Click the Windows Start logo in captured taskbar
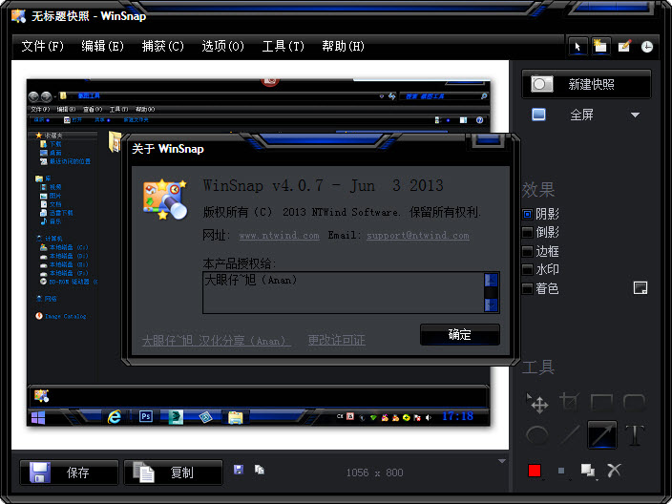The image size is (672, 504). pos(38,417)
